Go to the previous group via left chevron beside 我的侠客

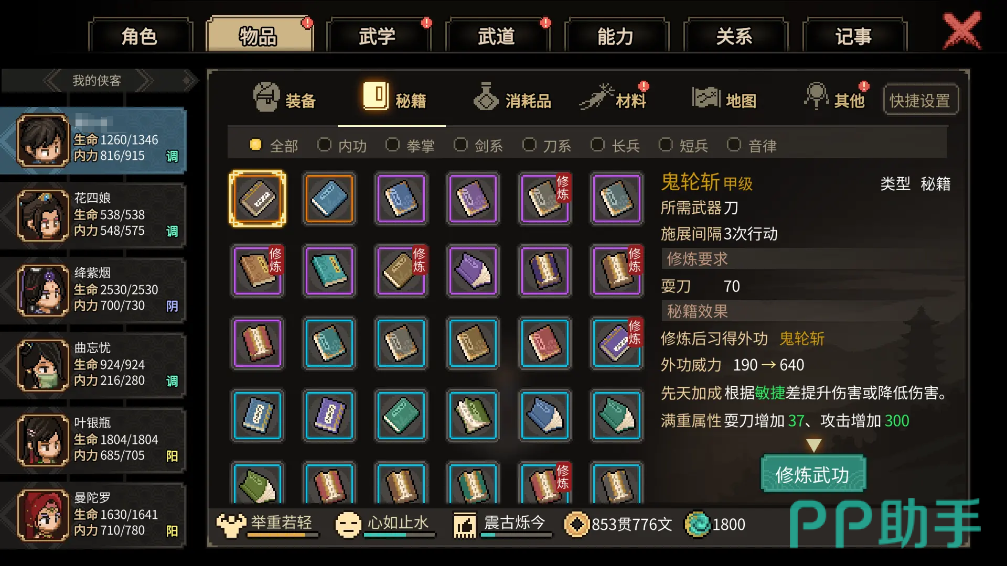point(52,81)
